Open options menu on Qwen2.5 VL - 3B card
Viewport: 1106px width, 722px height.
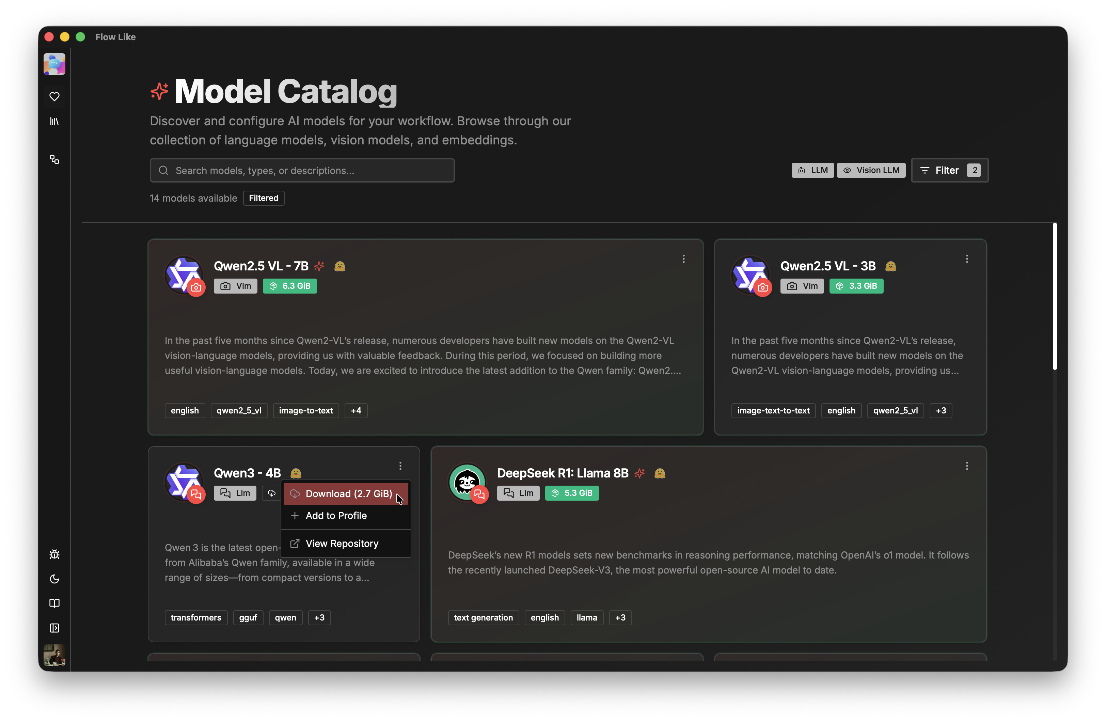coord(966,258)
